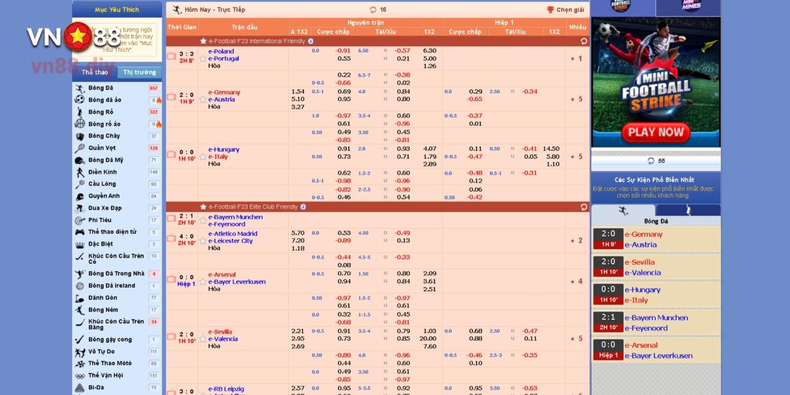Open the Chọn giải league selector
Viewport: 790px width, 395px height.
(565, 10)
